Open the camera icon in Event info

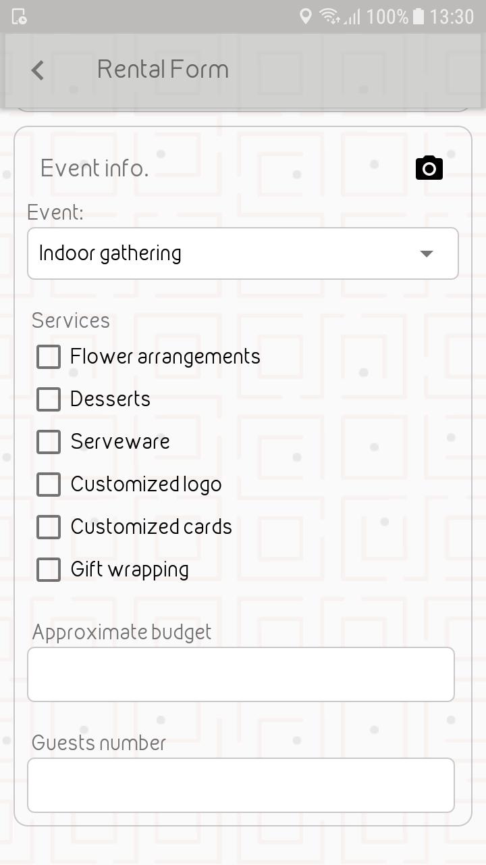point(429,168)
